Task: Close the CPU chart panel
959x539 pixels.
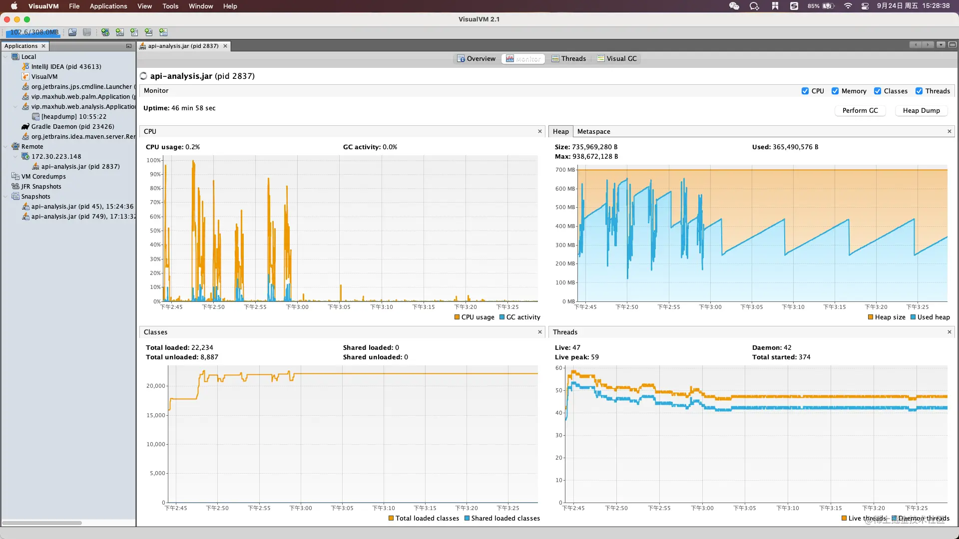Action: 540,131
